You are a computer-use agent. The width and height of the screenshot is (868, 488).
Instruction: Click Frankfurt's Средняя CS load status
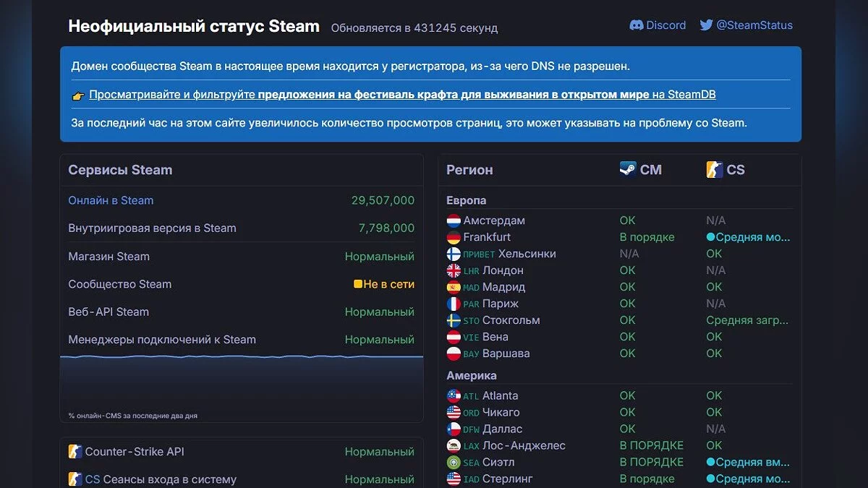(x=749, y=237)
